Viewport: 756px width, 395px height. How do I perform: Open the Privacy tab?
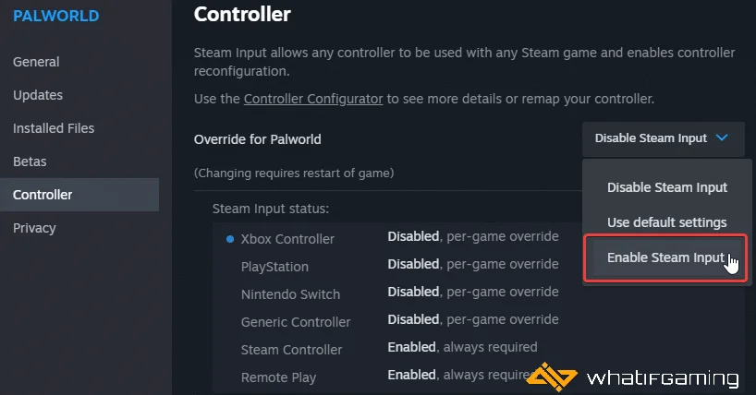tap(34, 228)
